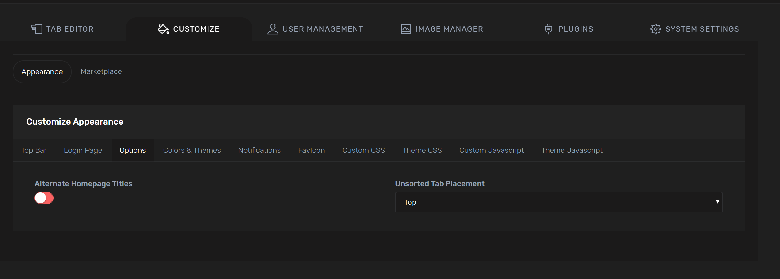The width and height of the screenshot is (780, 279).
Task: Switch to USER MANAGEMENT tab
Action: click(315, 29)
